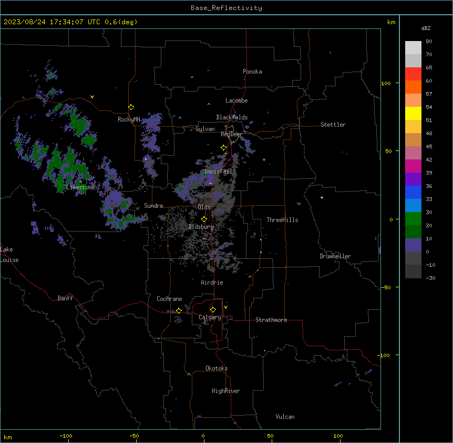This screenshot has height=443, width=453.
Task: Select the 80 dBZ light gray legend swatch
Action: tap(413, 48)
